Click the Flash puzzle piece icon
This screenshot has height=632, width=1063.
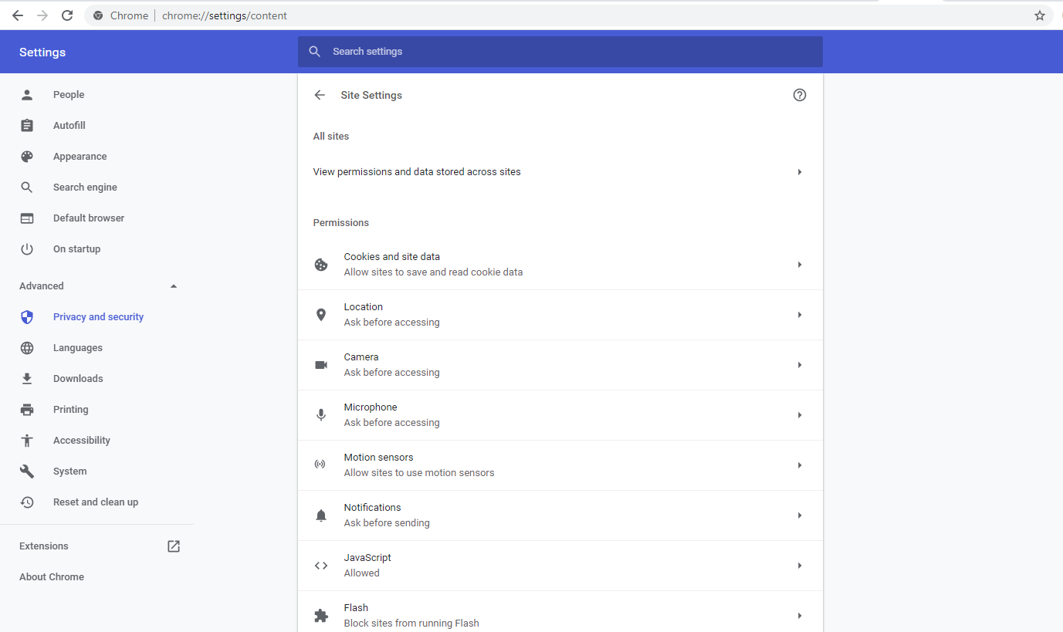[x=321, y=616]
